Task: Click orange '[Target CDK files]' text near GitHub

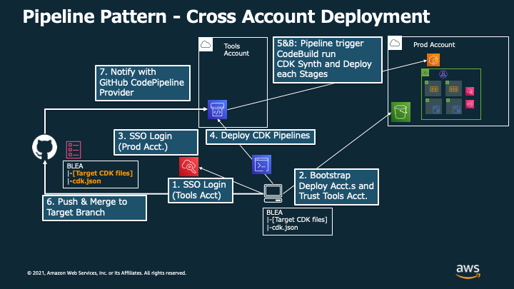Action: pos(103,173)
